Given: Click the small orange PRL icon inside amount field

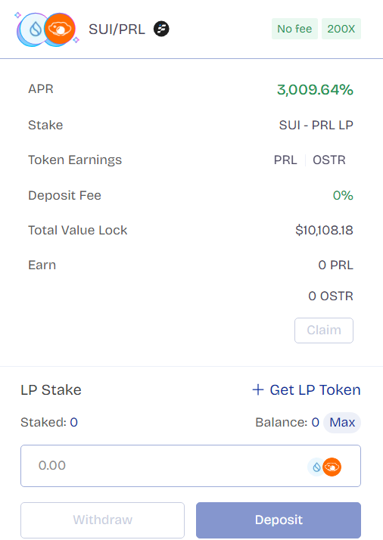Looking at the screenshot, I should point(332,467).
